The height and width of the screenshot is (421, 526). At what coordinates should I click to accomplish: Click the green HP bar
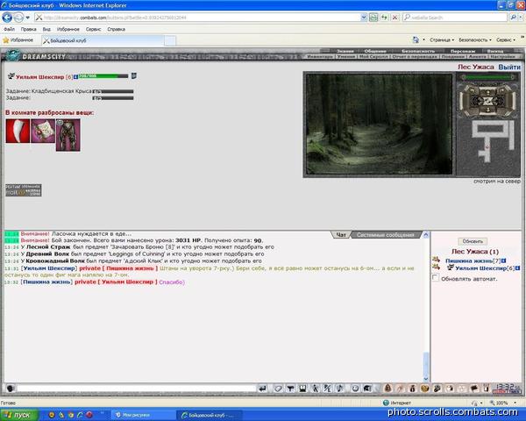[x=103, y=76]
